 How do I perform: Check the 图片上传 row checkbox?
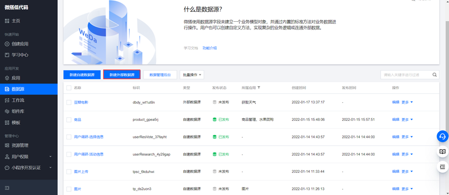[x=69, y=172]
